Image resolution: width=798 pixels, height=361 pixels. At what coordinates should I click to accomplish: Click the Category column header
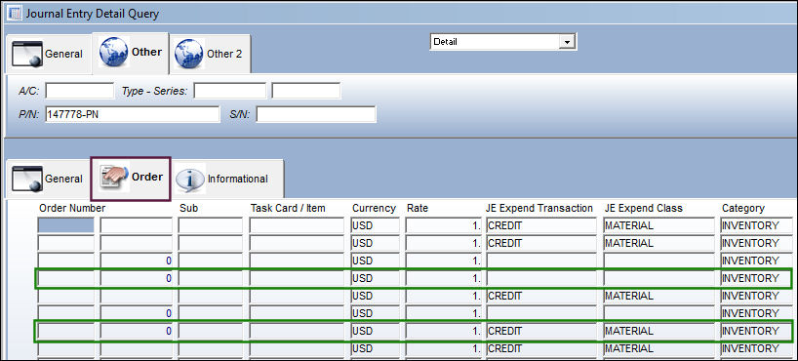tap(743, 208)
